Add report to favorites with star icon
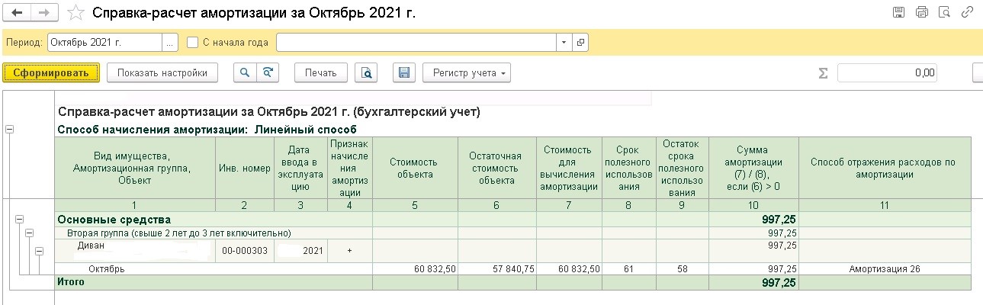The width and height of the screenshot is (983, 305). pos(75,13)
